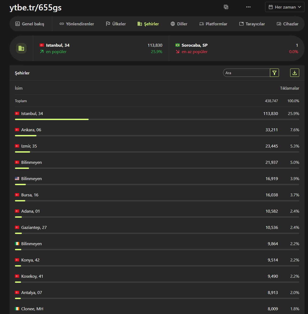Click the Ara search field
The width and height of the screenshot is (308, 314).
pos(247,73)
